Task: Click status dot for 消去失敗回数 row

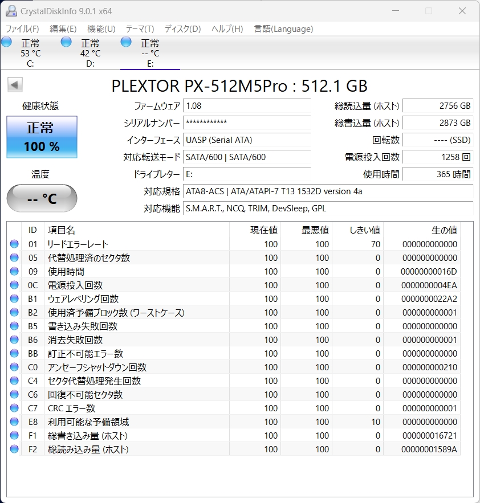Action: click(x=14, y=340)
